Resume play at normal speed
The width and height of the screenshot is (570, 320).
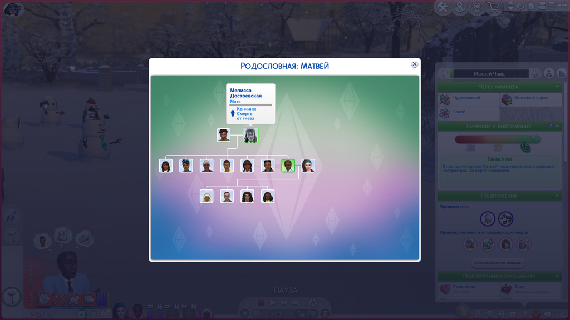pyautogui.click(x=273, y=303)
